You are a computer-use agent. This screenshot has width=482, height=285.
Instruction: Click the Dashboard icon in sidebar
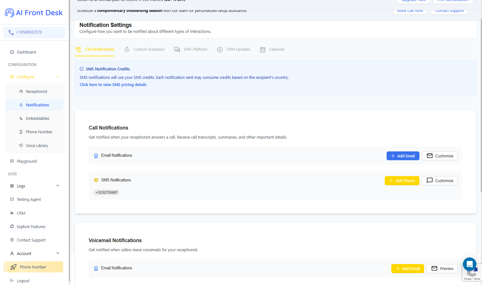coord(12,52)
